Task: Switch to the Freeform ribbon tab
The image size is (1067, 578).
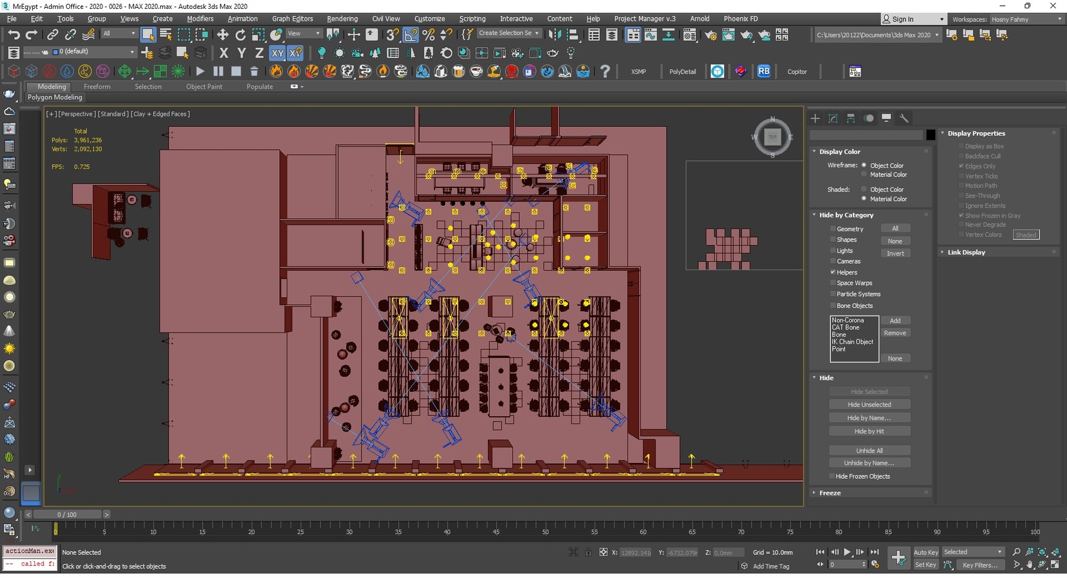Action: tap(97, 87)
